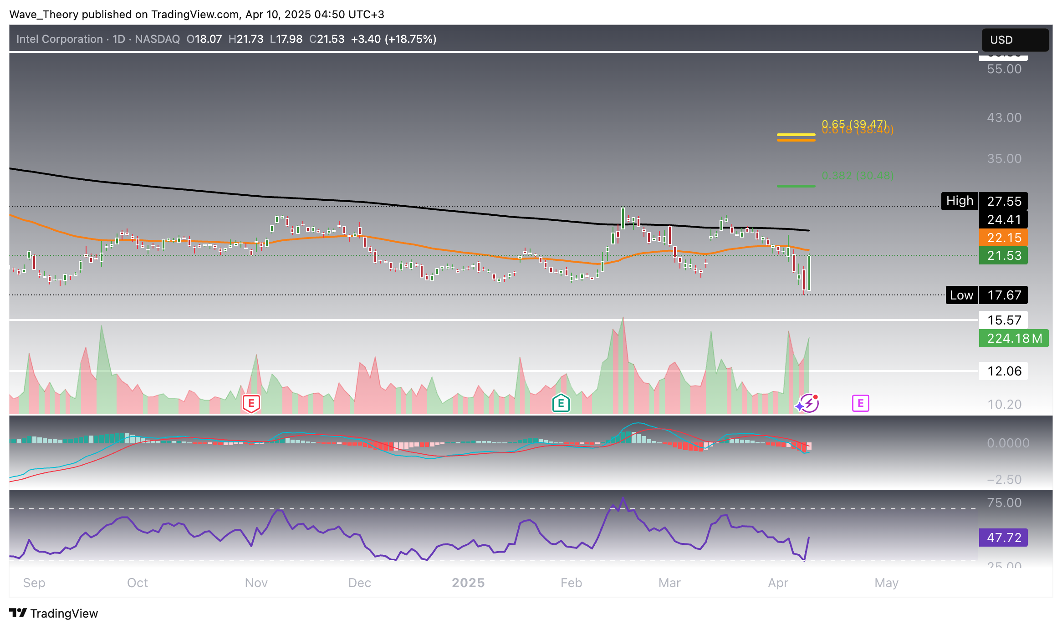Click the Mar label on time axis
The height and width of the screenshot is (629, 1062).
[x=669, y=583]
